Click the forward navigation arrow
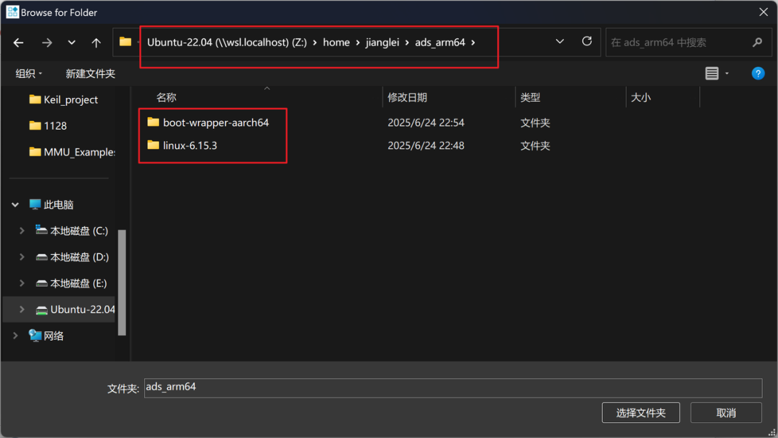Image resolution: width=778 pixels, height=438 pixels. click(47, 43)
